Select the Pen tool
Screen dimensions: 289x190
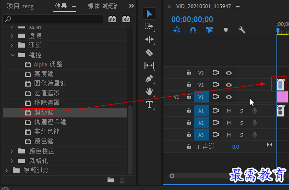pyautogui.click(x=149, y=78)
